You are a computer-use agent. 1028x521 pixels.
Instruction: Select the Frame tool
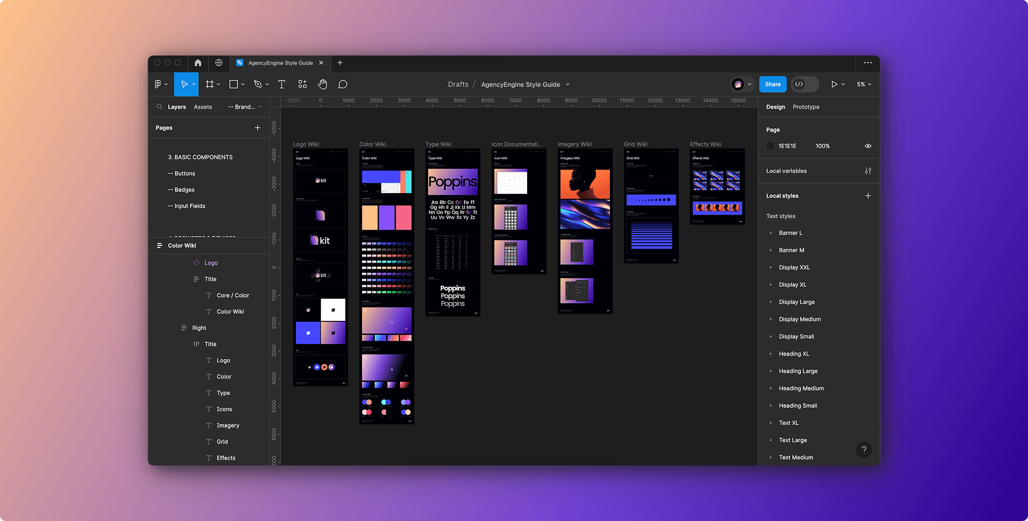tap(210, 84)
